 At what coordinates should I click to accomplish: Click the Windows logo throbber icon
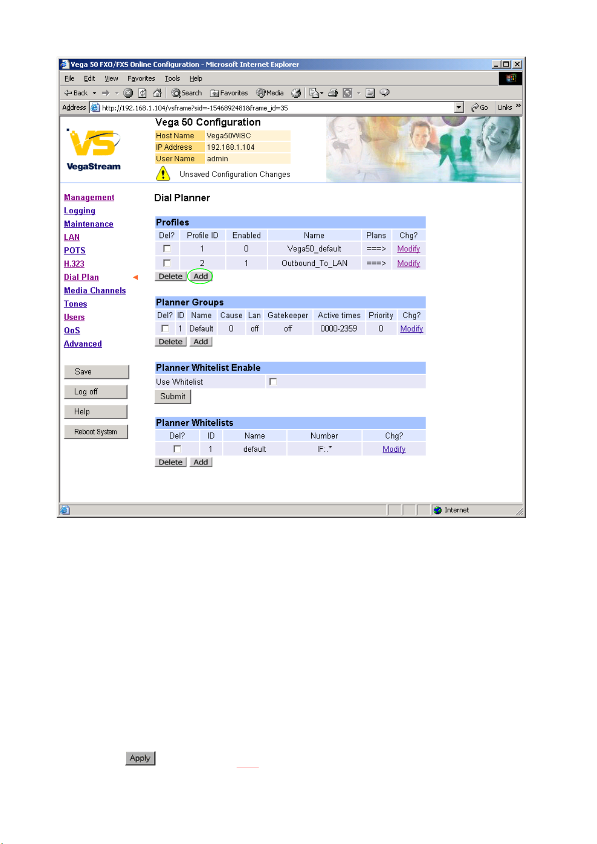pyautogui.click(x=510, y=78)
